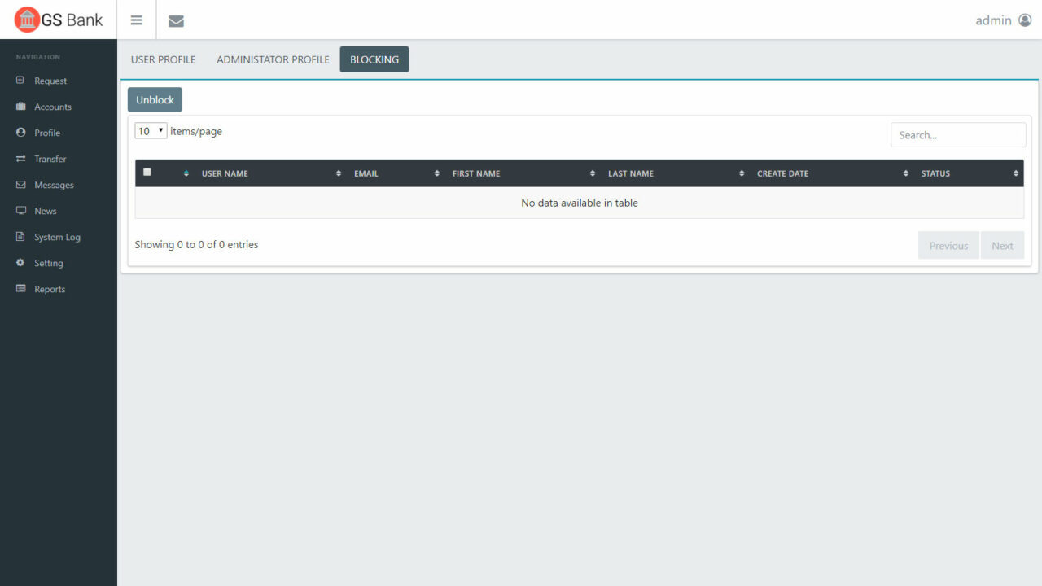Viewport: 1042px width, 586px height.
Task: Open the items per page dropdown
Action: coord(150,129)
